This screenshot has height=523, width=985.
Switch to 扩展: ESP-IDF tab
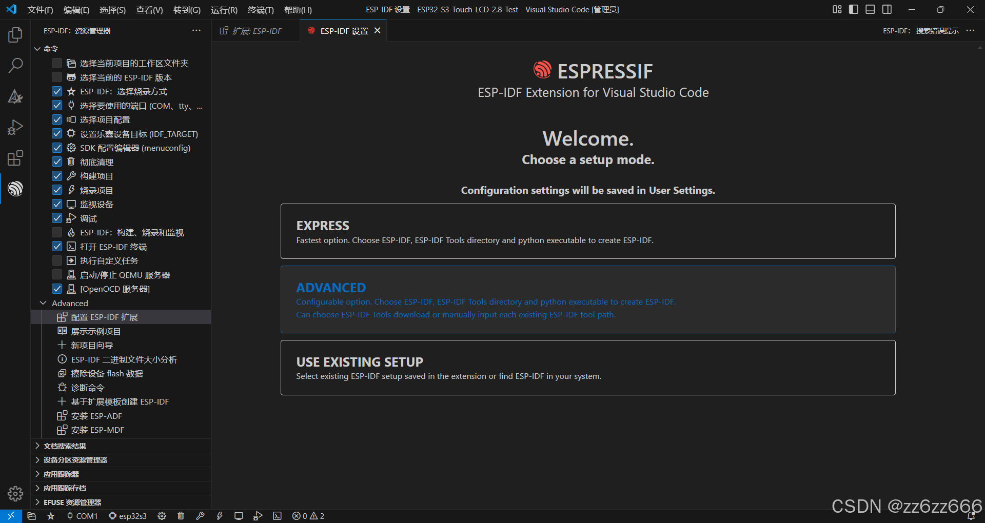click(255, 31)
